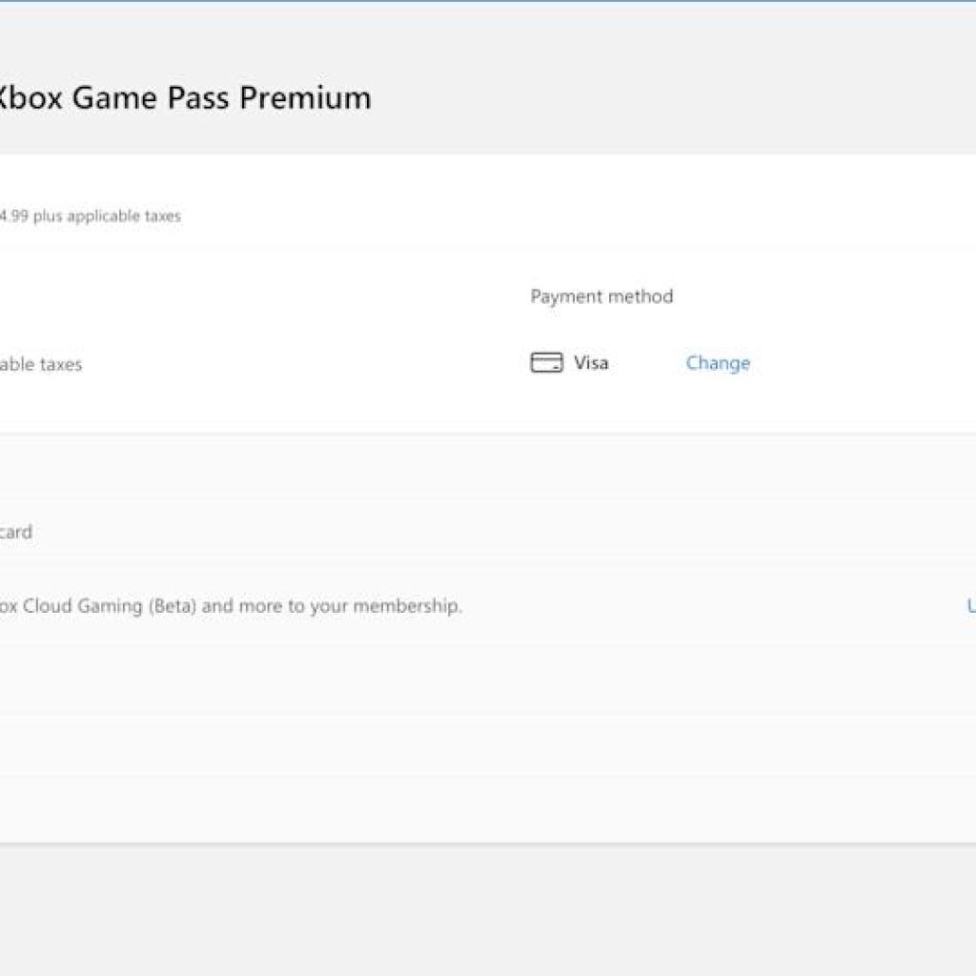Screen dimensions: 976x976
Task: Click the truncated link ending the Cloud Gaming row
Action: pyautogui.click(x=969, y=605)
